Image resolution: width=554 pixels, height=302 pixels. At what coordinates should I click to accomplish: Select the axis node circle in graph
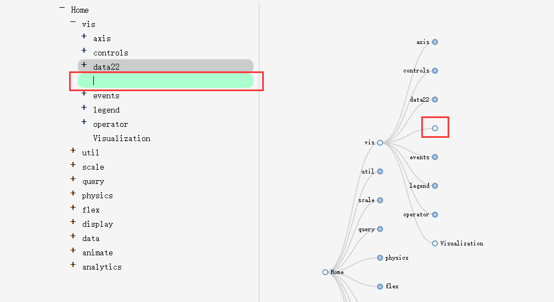(x=435, y=42)
